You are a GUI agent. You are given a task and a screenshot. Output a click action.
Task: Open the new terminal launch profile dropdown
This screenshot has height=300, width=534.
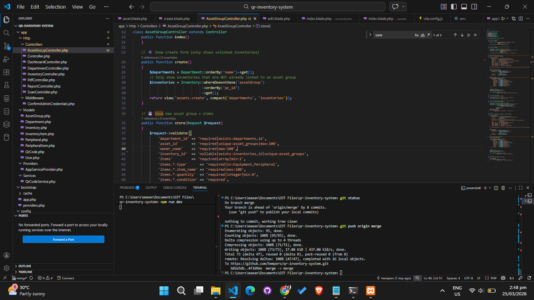[x=490, y=188]
